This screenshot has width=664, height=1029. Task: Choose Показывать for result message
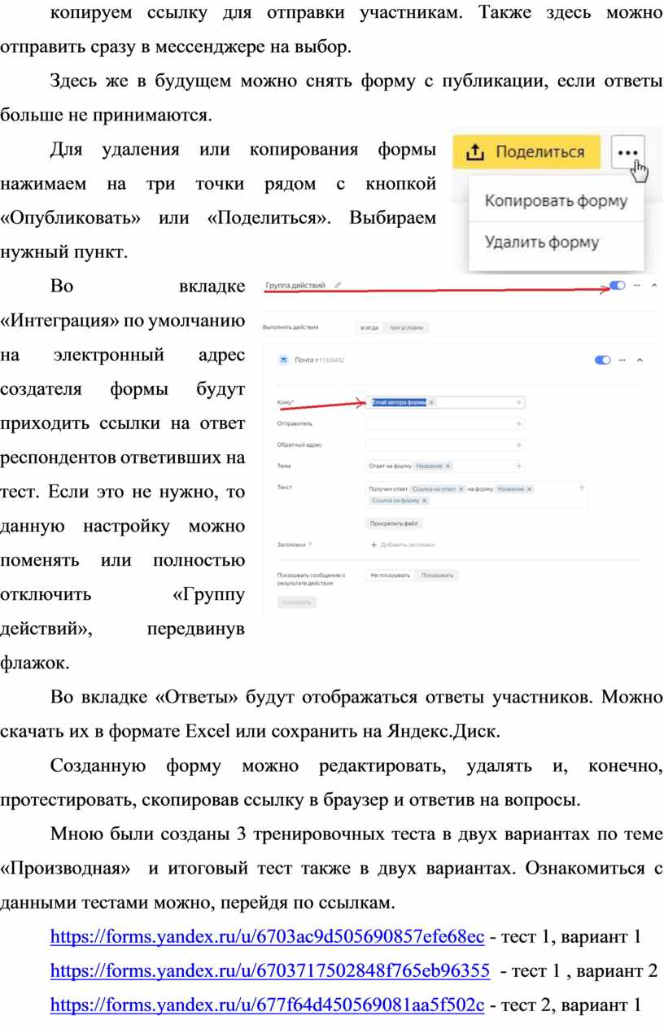pos(437,575)
